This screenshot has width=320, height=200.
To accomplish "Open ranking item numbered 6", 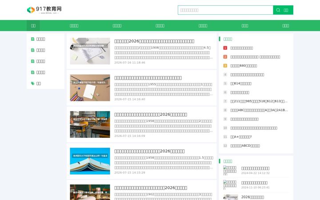I will point(240,92).
